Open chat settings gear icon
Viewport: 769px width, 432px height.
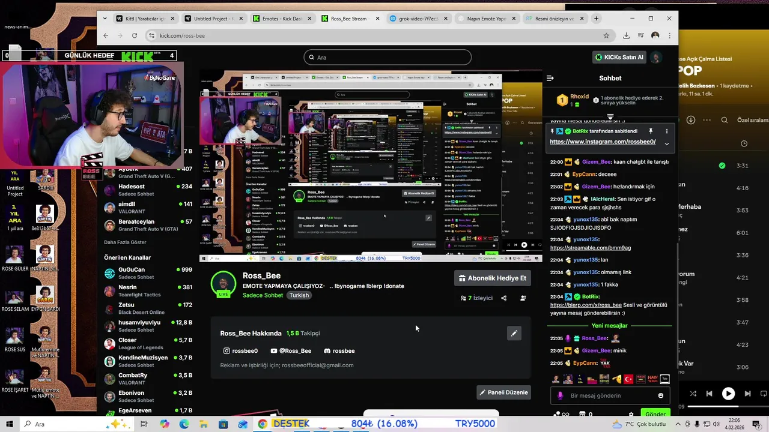631,414
